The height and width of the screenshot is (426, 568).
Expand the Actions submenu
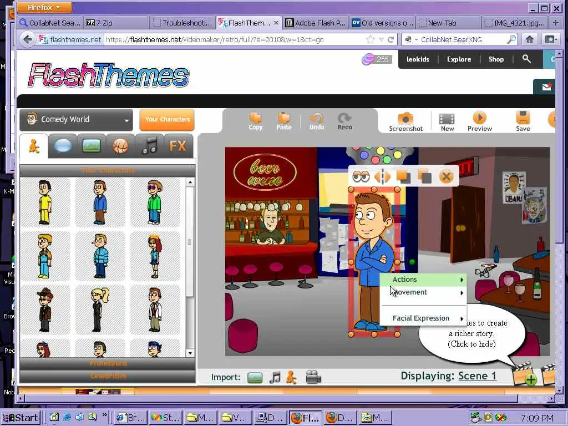click(x=423, y=280)
